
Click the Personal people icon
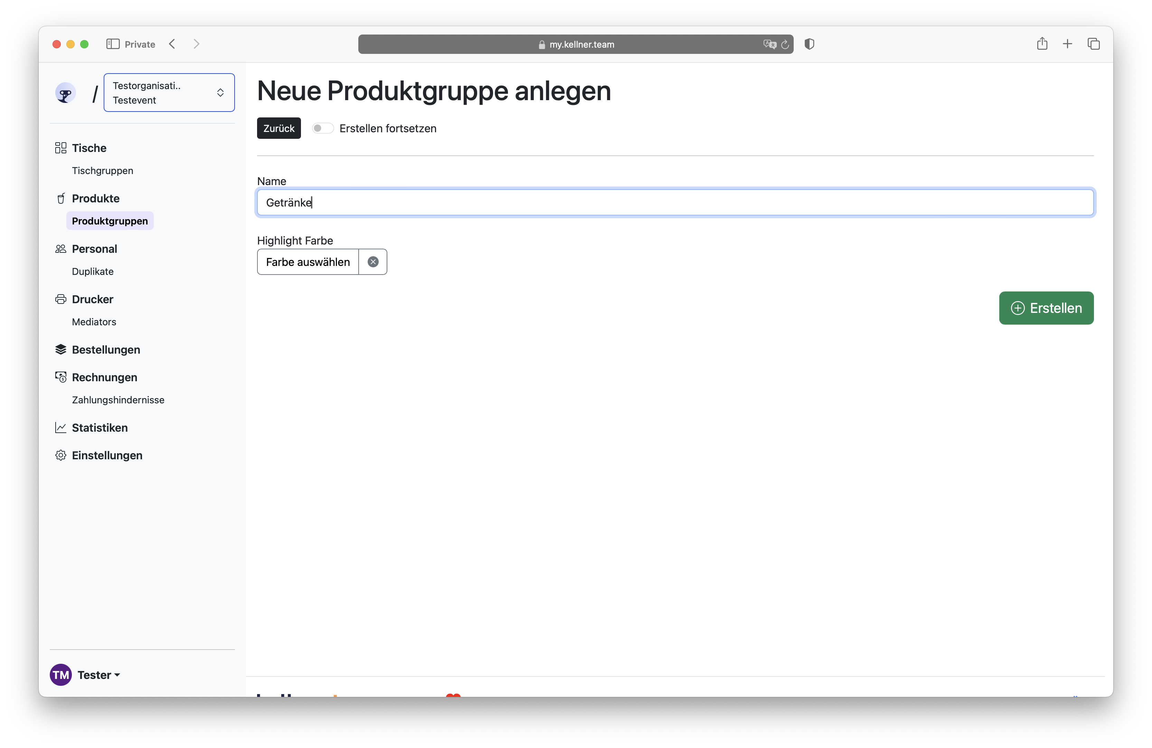60,249
